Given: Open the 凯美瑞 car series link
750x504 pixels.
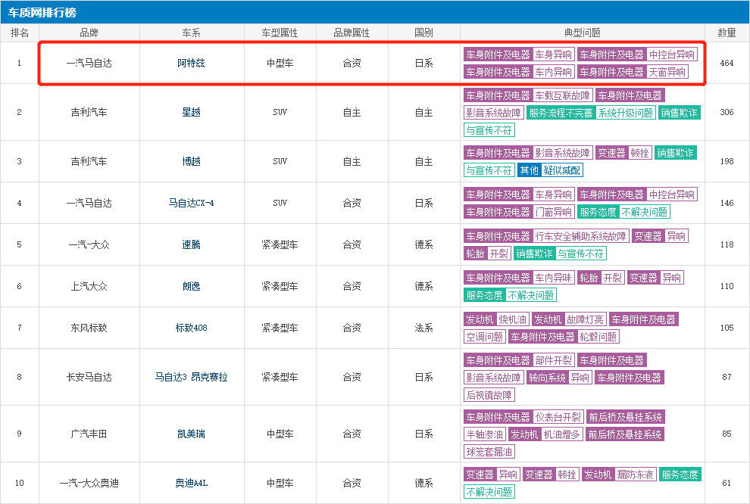Looking at the screenshot, I should coord(191,434).
